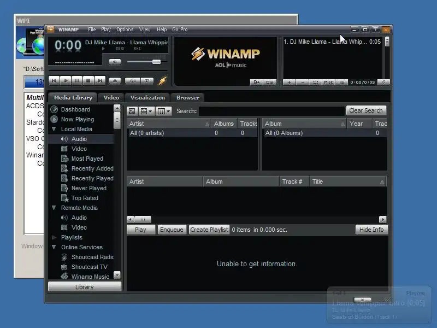
Task: Click the library tree scroll down arrow
Action: tap(117, 275)
